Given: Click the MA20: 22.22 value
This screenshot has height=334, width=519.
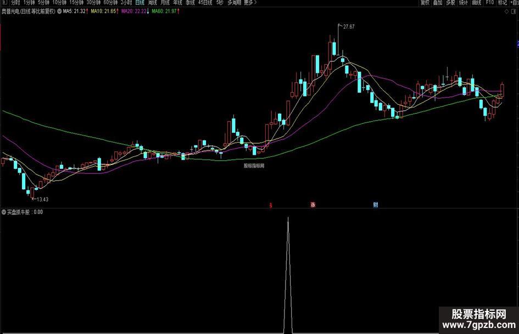Looking at the screenshot, I should click(133, 12).
